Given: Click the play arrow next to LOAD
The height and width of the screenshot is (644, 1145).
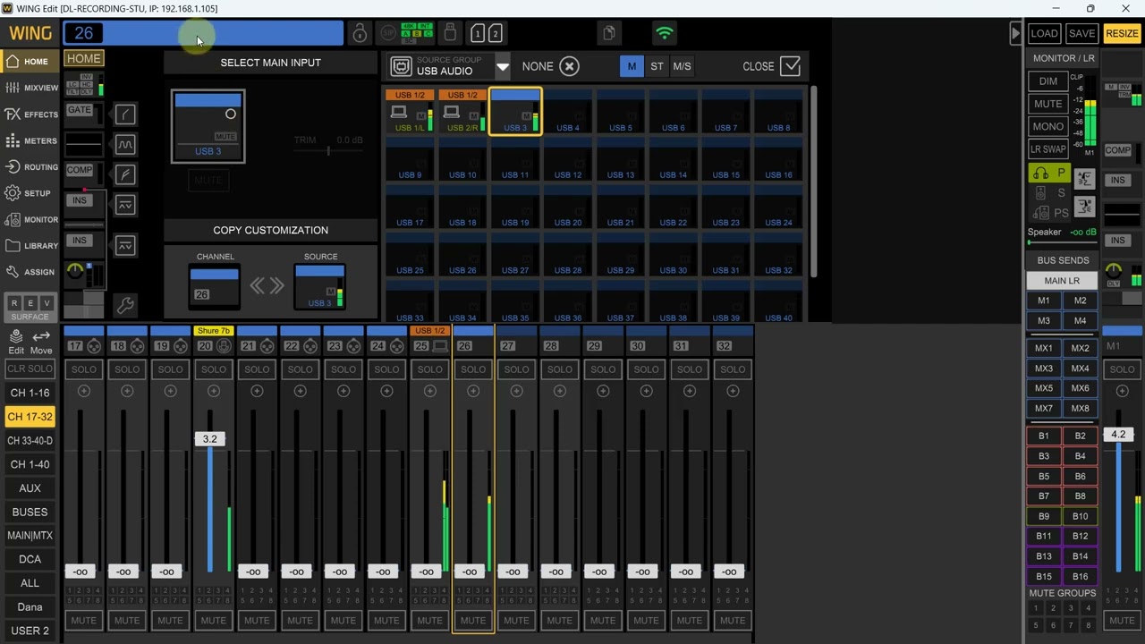Looking at the screenshot, I should (1015, 34).
